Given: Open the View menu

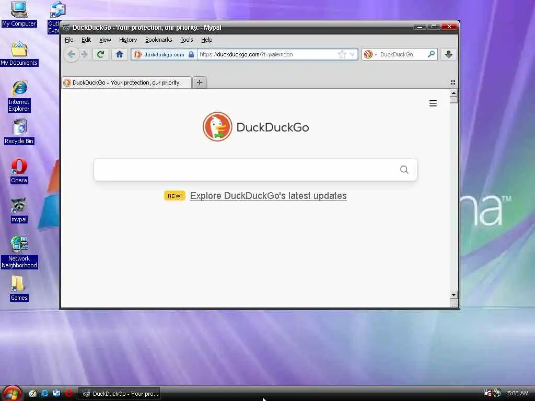Looking at the screenshot, I should [105, 40].
